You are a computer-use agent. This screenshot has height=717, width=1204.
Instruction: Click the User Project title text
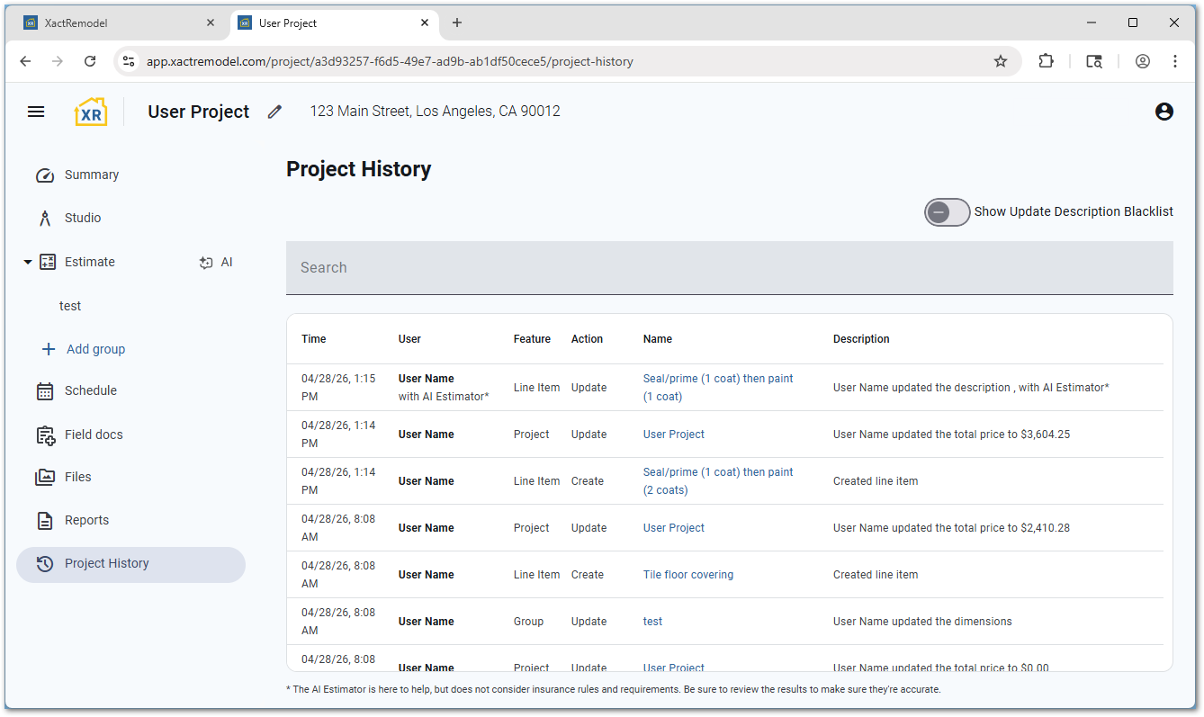coord(199,112)
